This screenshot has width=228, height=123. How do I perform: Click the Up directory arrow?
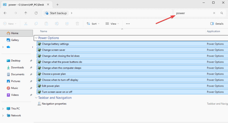[x=26, y=13]
